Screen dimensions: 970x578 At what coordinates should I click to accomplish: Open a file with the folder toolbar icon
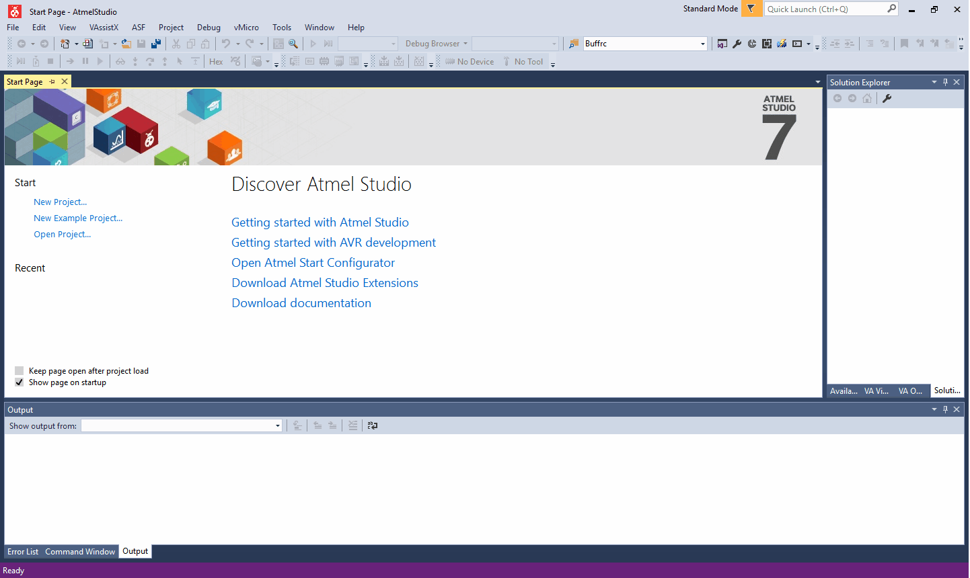click(x=126, y=43)
